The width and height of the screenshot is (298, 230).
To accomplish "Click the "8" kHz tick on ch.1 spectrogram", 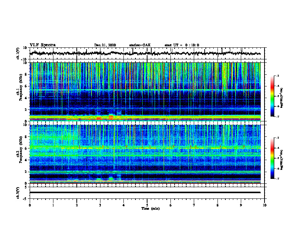I will coord(26,74).
